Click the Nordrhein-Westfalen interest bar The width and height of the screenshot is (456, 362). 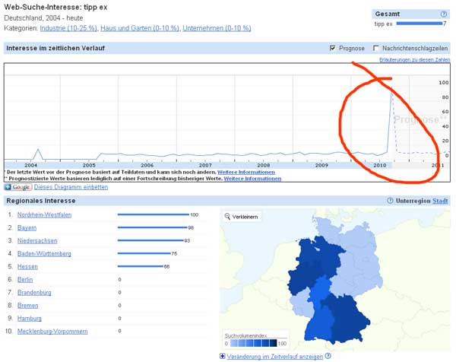pos(154,214)
